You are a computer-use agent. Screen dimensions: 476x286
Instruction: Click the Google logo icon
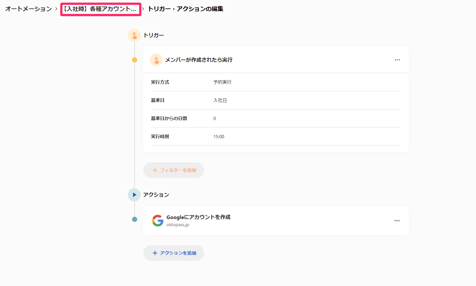click(158, 221)
